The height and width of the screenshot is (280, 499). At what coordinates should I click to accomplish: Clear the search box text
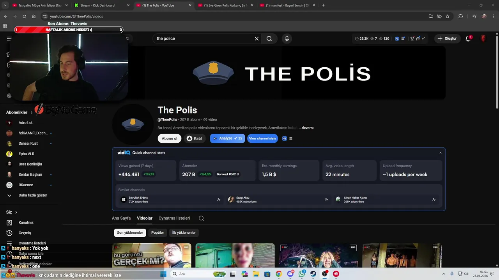tap(257, 38)
